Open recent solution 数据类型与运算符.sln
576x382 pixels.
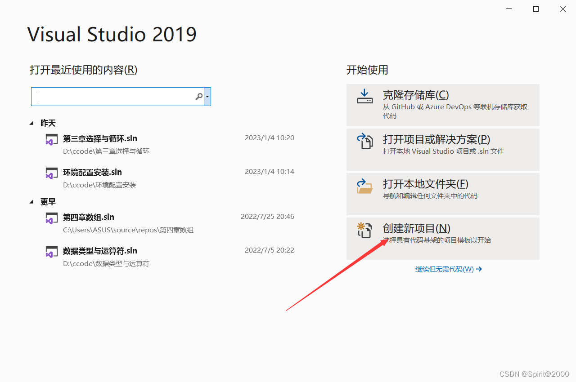pos(100,251)
